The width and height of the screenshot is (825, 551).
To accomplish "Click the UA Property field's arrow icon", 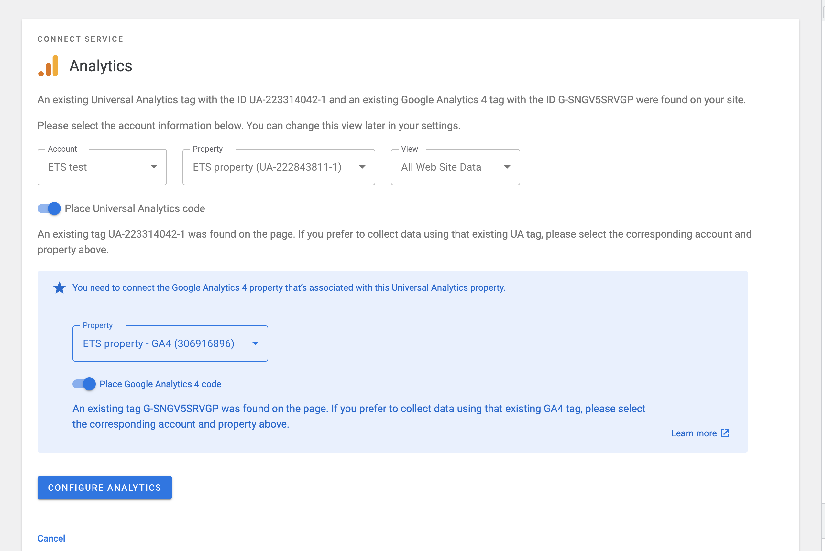I will [362, 167].
